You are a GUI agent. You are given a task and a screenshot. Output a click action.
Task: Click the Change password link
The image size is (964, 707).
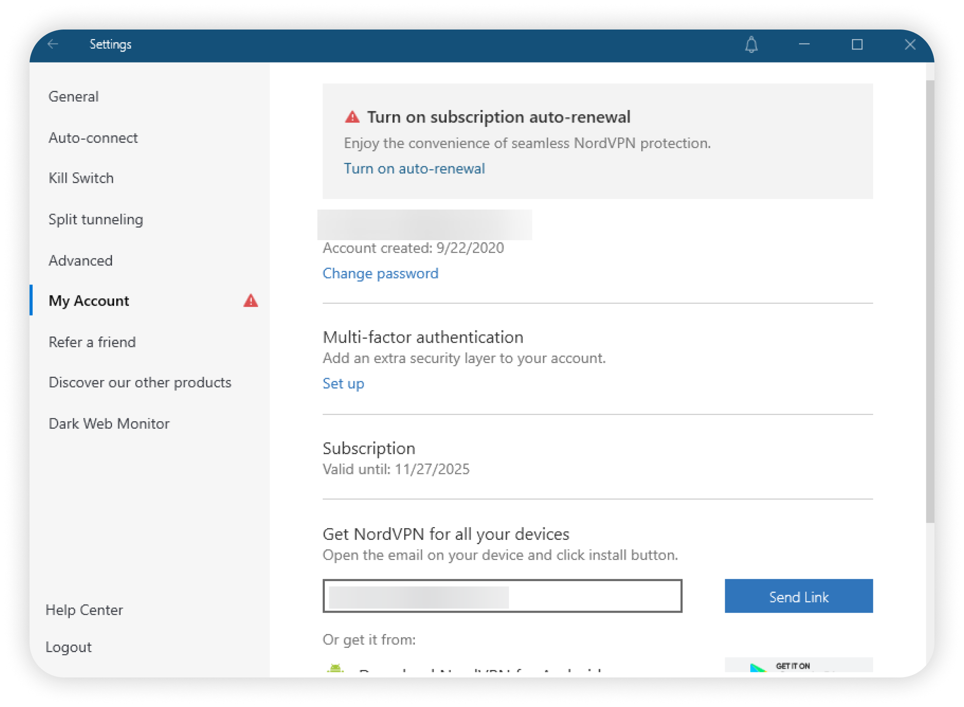[x=380, y=273]
